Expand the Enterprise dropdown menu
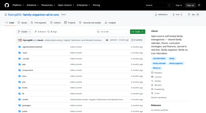This screenshot has width=206, height=113. pos(83,5)
